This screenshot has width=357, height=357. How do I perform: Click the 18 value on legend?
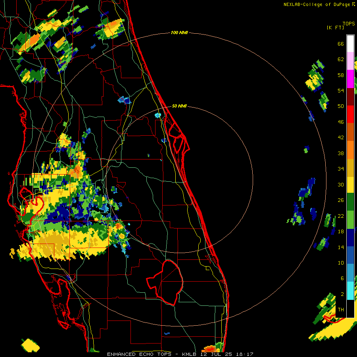click(x=341, y=232)
